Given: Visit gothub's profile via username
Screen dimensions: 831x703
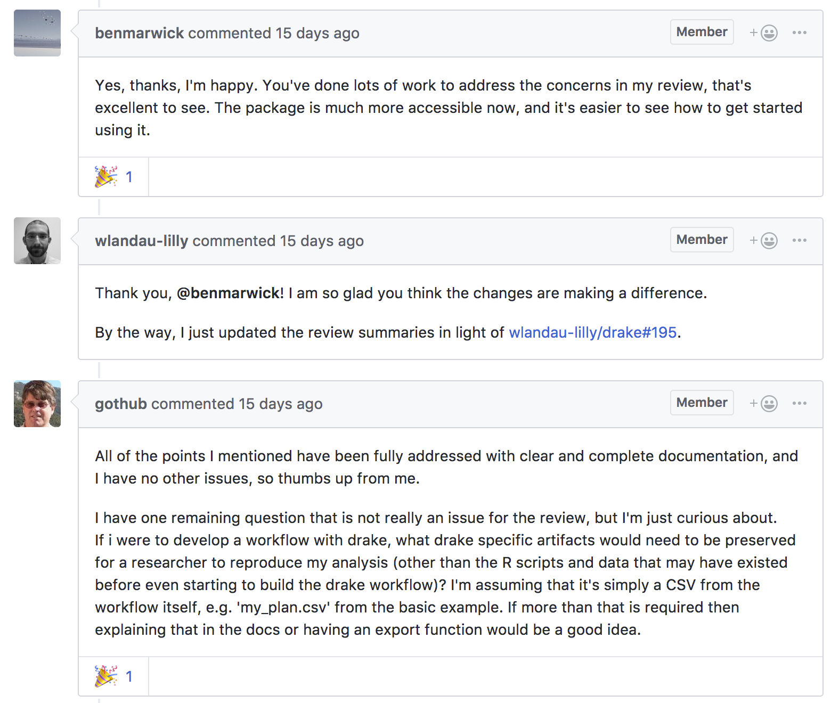Looking at the screenshot, I should point(120,404).
